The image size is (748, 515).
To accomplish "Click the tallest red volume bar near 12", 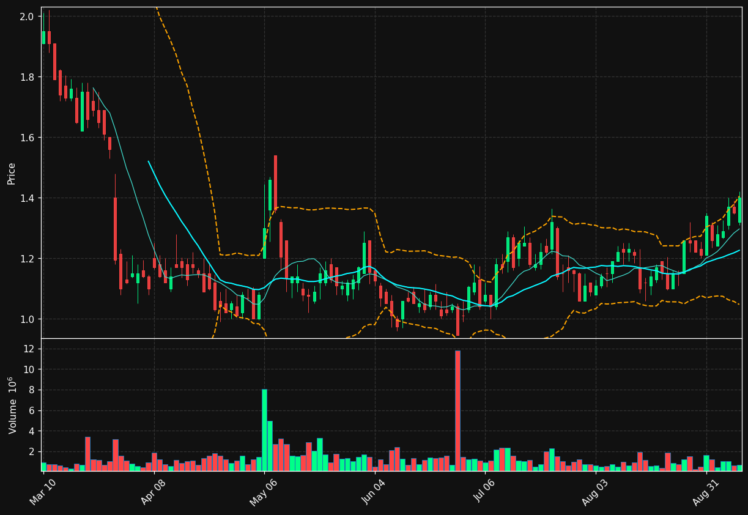I will 457,410.
